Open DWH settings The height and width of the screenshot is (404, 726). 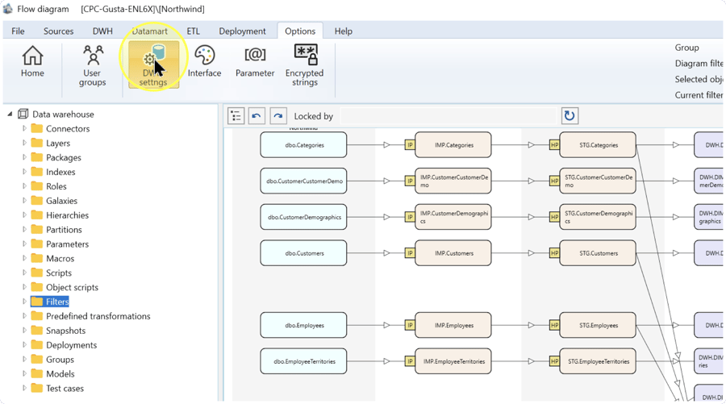153,65
